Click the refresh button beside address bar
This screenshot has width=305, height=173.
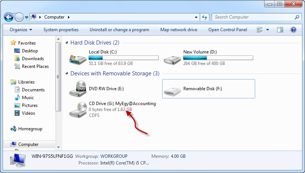tap(205, 17)
